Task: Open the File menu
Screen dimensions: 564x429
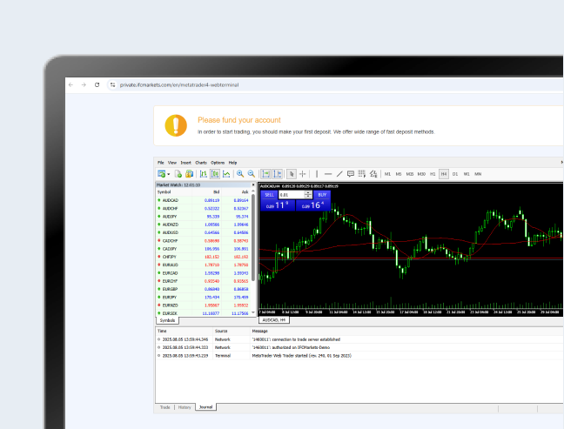Action: tap(161, 163)
